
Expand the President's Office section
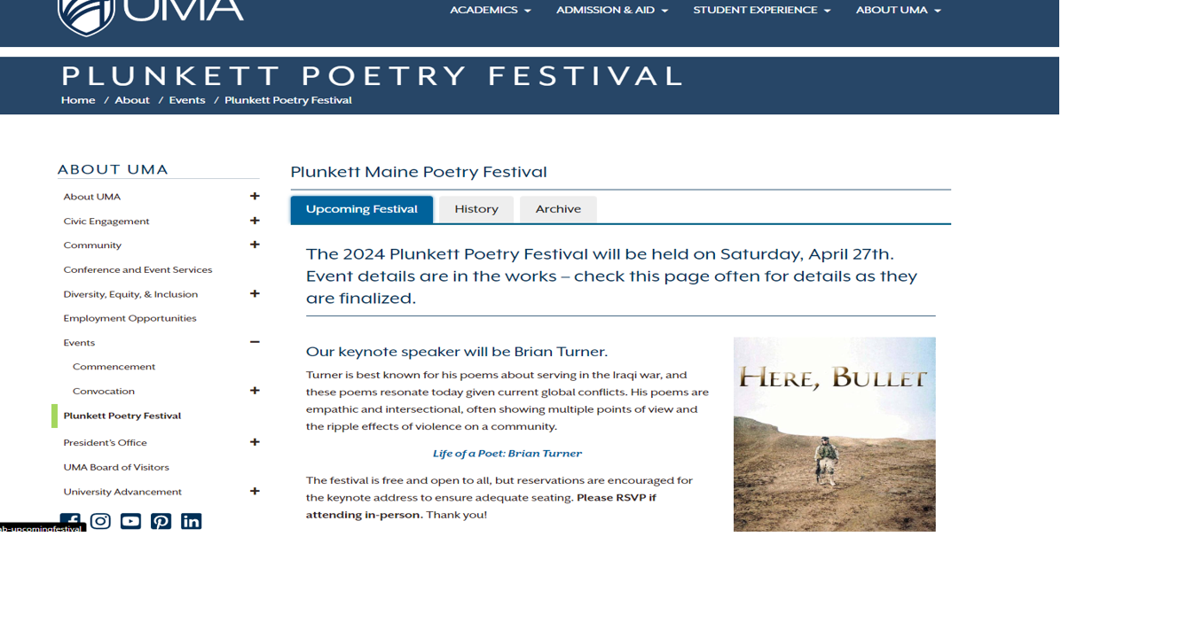255,442
